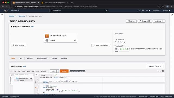
Task: Switch to the AWS CloudFront Management browser tab
Action: click(x=54, y=3)
